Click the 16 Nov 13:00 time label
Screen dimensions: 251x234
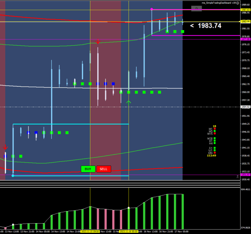pyautogui.click(x=151, y=232)
